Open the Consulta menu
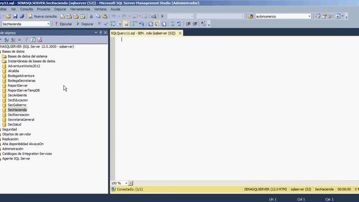The width and height of the screenshot is (359, 202). point(26,9)
